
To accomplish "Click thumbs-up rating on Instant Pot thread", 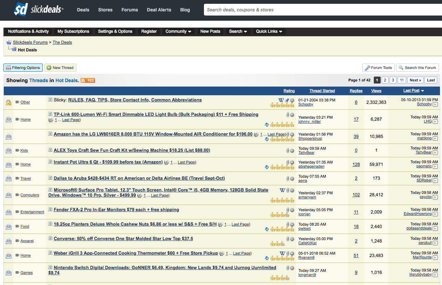I will click(282, 167).
